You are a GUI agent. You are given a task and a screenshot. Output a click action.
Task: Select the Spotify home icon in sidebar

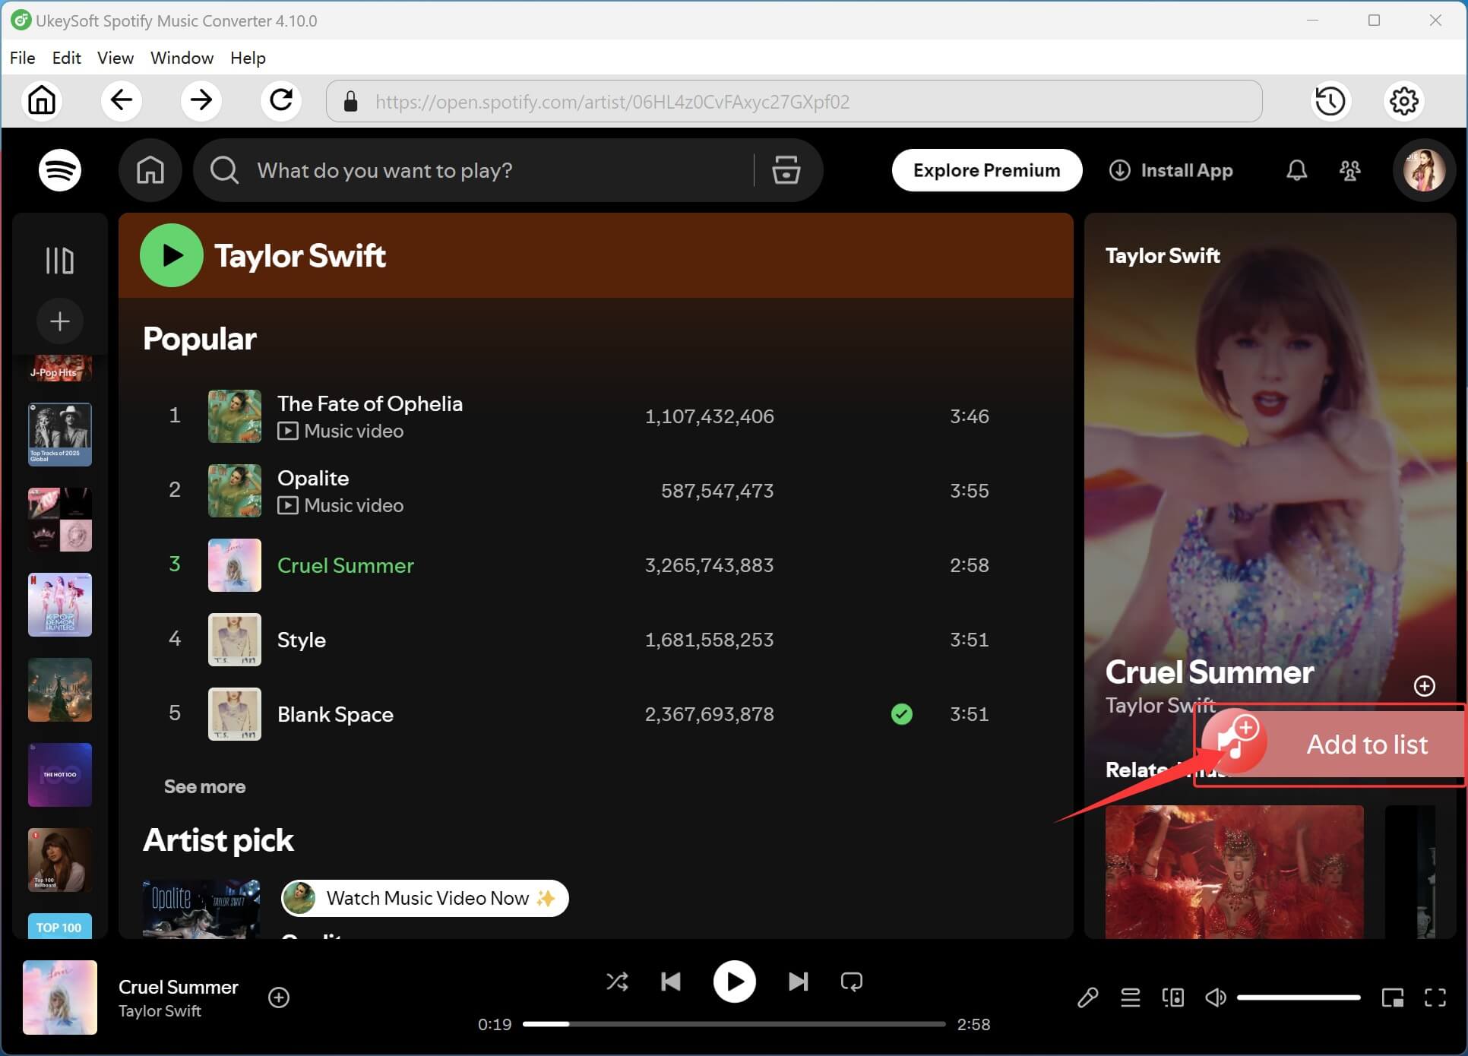click(150, 169)
